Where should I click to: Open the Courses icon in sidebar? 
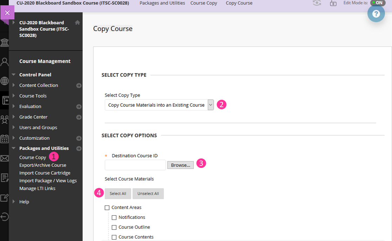[x=5, y=100]
